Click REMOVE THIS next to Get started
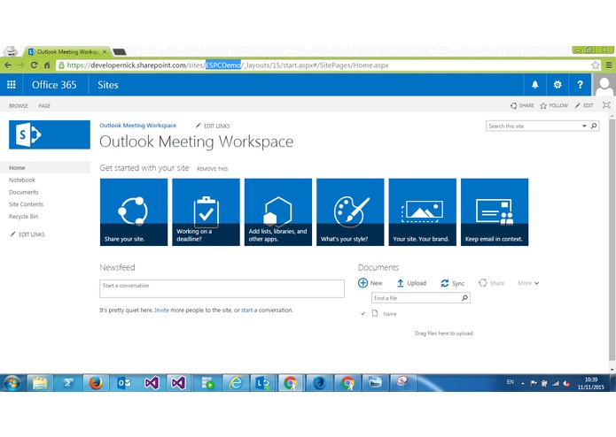616x437 pixels. (x=212, y=169)
